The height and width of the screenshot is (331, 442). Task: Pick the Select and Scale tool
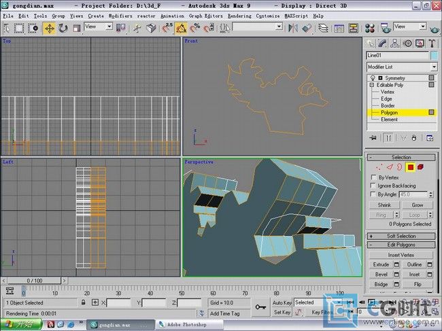click(x=77, y=28)
